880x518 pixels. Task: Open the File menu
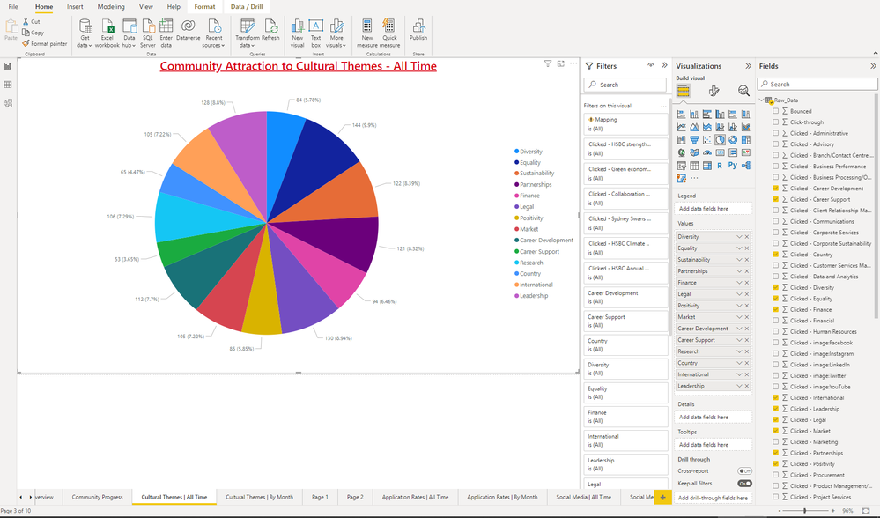13,7
